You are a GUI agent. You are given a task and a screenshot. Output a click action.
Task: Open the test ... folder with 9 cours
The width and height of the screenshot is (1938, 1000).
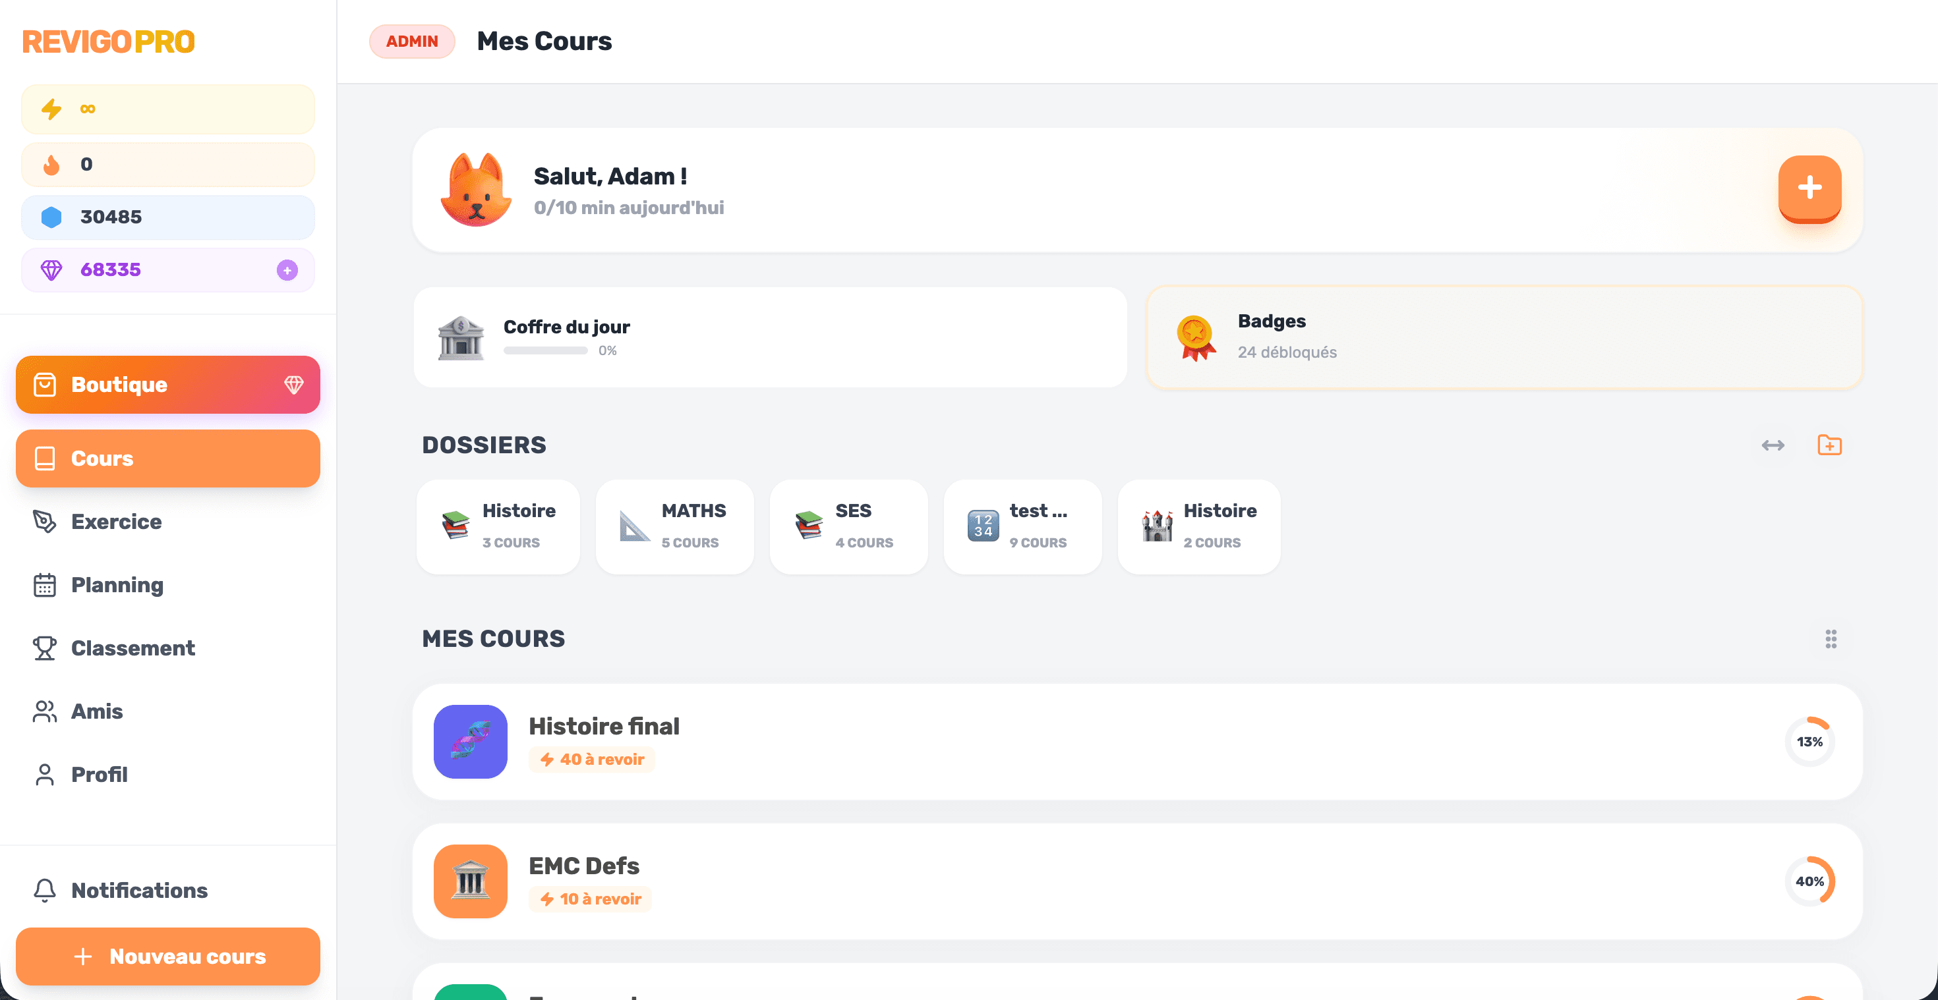(x=1023, y=527)
